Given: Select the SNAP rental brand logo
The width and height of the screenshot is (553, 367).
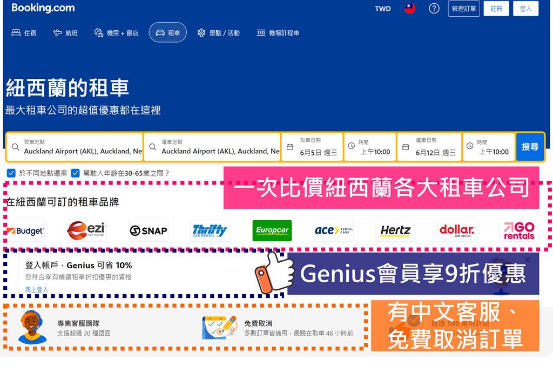Looking at the screenshot, I should pyautogui.click(x=149, y=230).
